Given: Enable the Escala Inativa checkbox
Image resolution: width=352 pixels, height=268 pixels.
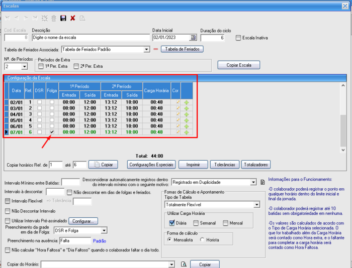Looking at the screenshot, I should 238,38.
